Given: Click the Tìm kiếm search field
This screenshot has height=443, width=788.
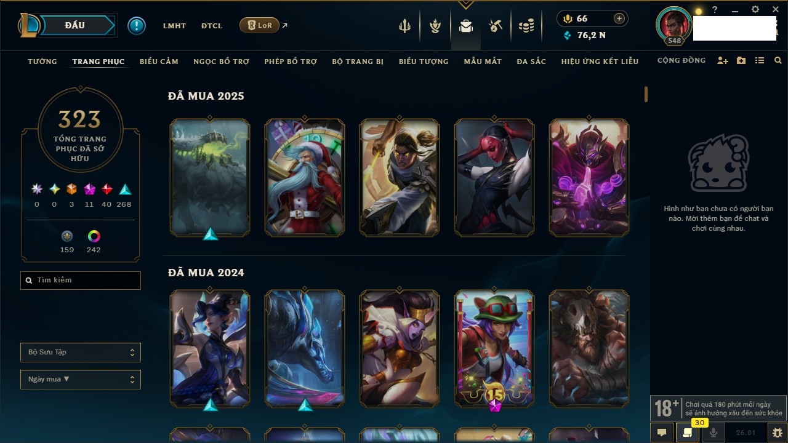Looking at the screenshot, I should coord(81,281).
